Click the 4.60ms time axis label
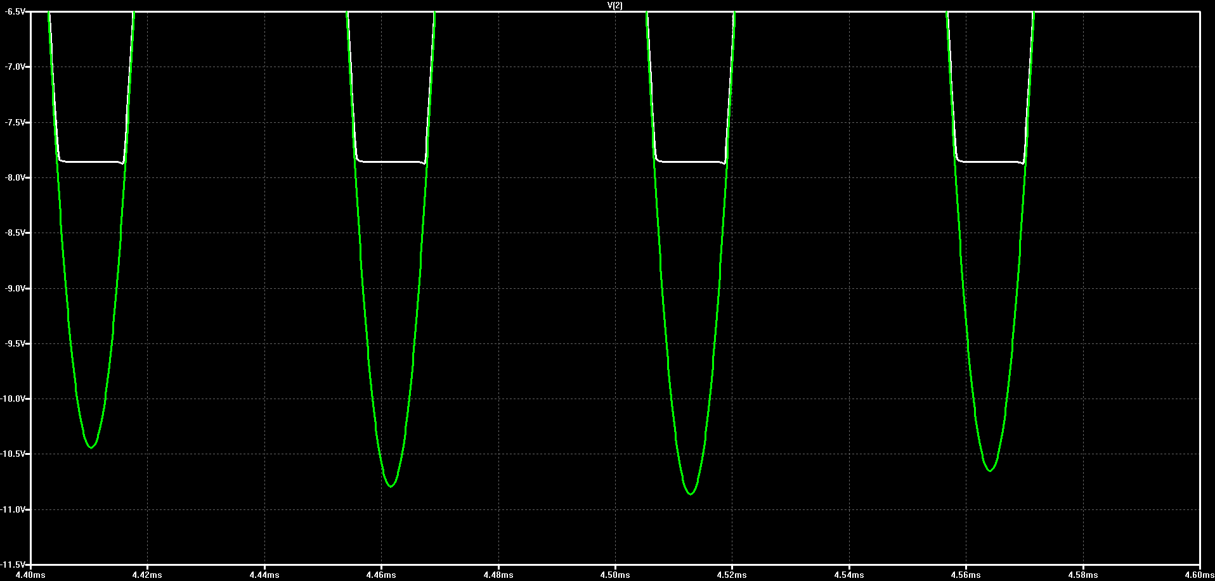Viewport: 1215px width, 581px height. [x=1199, y=575]
